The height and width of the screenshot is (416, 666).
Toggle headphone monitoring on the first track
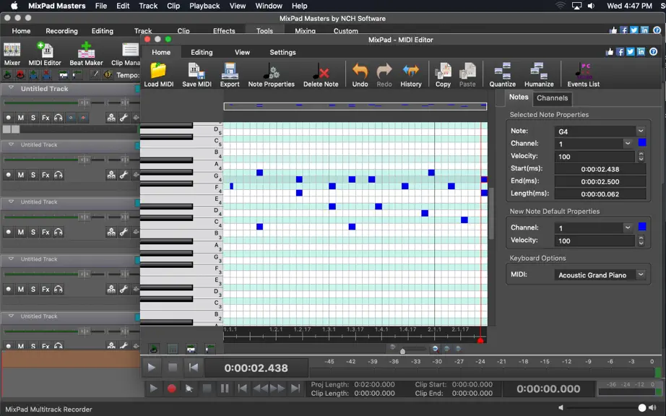[x=59, y=118]
